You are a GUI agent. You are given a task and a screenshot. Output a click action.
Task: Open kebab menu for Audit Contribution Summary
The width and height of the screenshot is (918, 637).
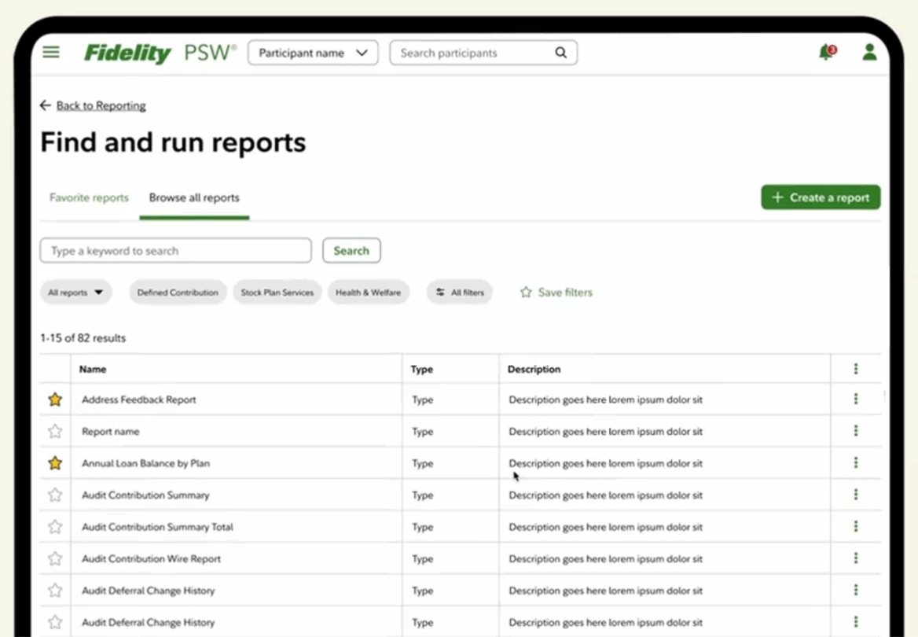tap(855, 495)
